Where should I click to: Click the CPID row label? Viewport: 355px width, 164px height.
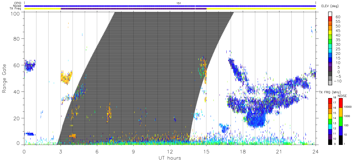tap(18, 3)
